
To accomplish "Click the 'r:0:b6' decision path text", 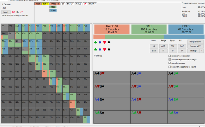I will click(4, 8).
